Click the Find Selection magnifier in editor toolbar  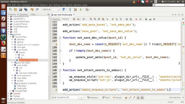pyautogui.click(x=91, y=19)
